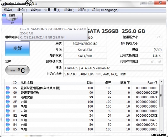Click the status orb for attribute B1
The width and height of the screenshot is (168, 137).
[8, 111]
